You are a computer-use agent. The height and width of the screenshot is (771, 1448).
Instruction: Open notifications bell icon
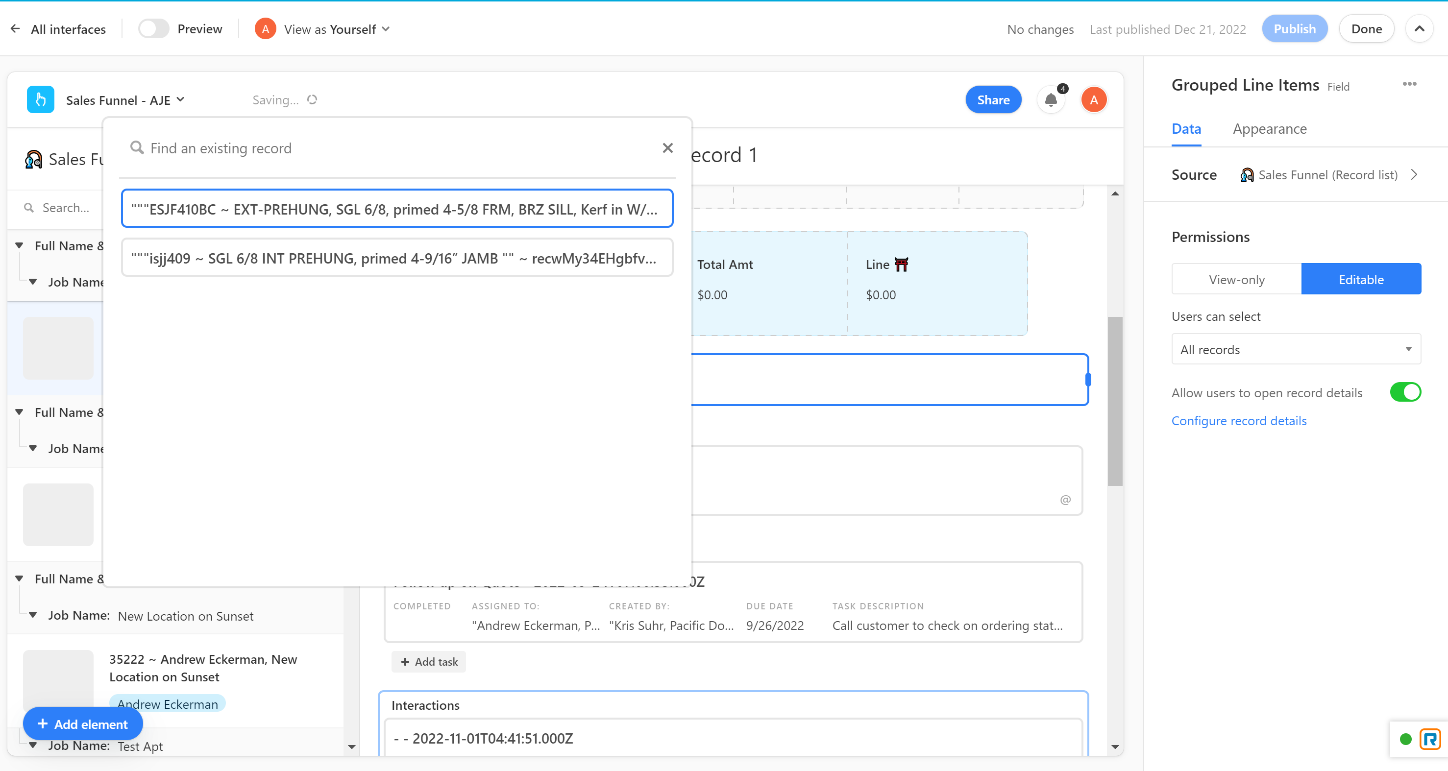pyautogui.click(x=1051, y=100)
